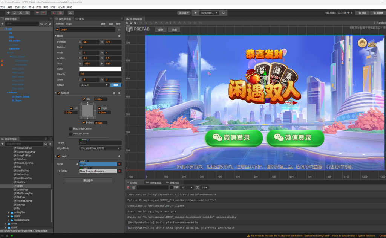The width and height of the screenshot is (386, 238).
Task: Zoom in the scene editor
Action: (x=127, y=23)
